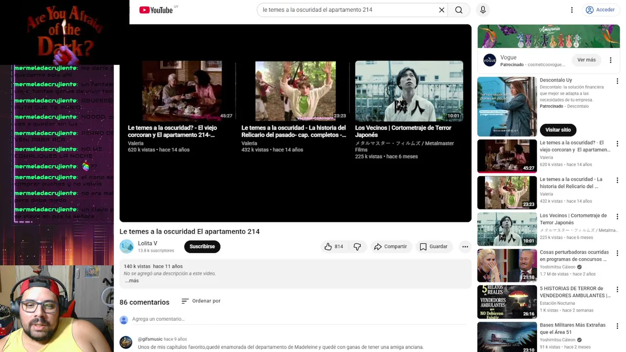Open title Cosas perturbadoras ocurridas en programas
This screenshot has height=352, width=626.
574,256
